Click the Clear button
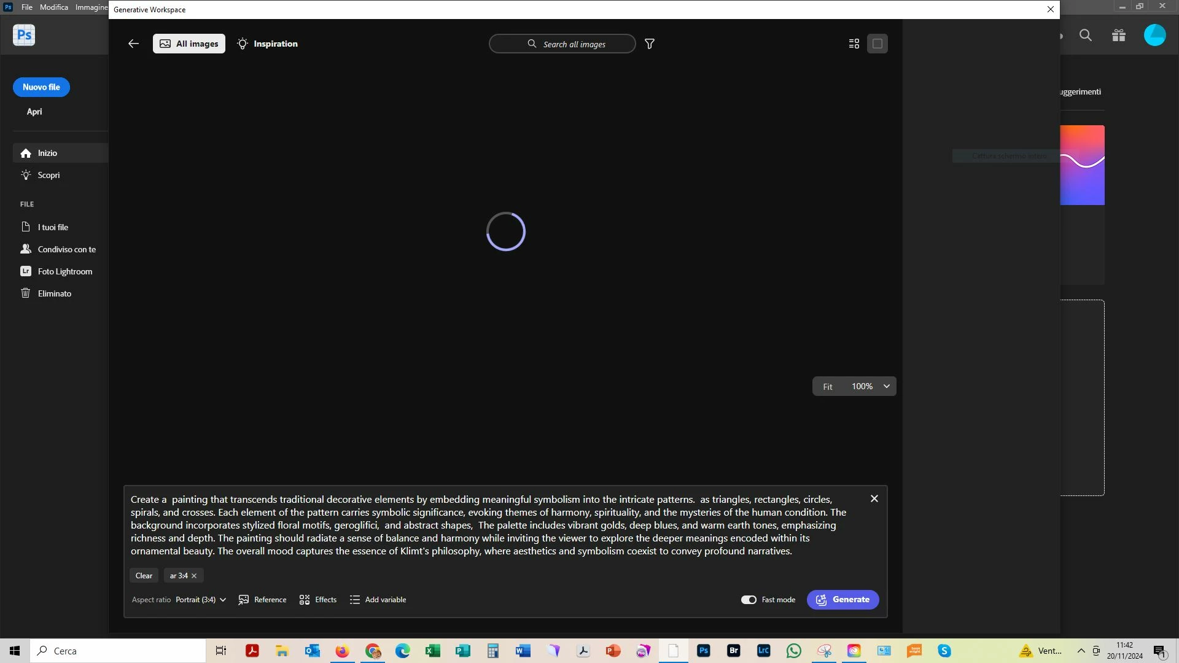1179x663 pixels. 144,576
